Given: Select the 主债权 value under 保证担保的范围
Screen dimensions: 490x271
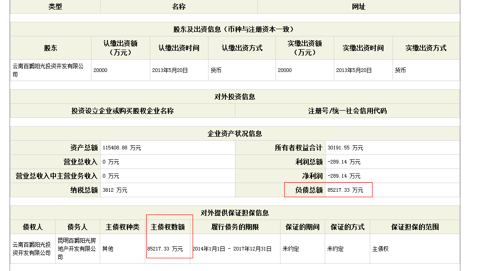Looking at the screenshot, I should point(380,249).
